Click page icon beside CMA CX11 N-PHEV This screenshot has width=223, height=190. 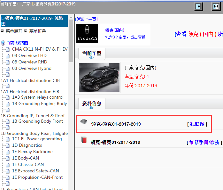click(8, 49)
